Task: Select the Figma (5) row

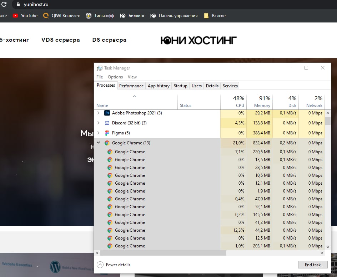Action: 210,133
